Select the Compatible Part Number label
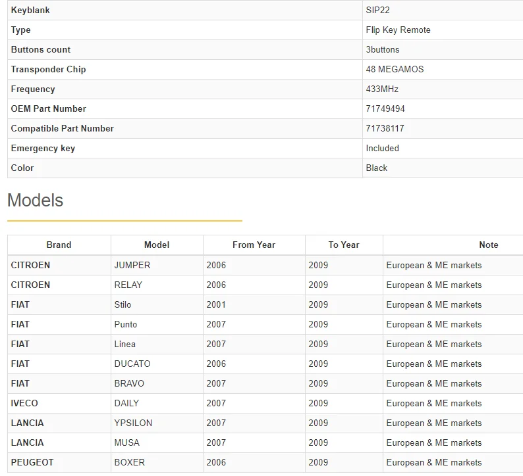The width and height of the screenshot is (523, 476). click(63, 128)
